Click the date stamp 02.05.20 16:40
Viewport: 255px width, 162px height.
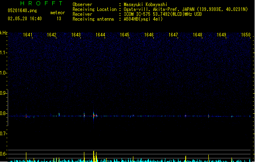pyautogui.click(x=25, y=19)
